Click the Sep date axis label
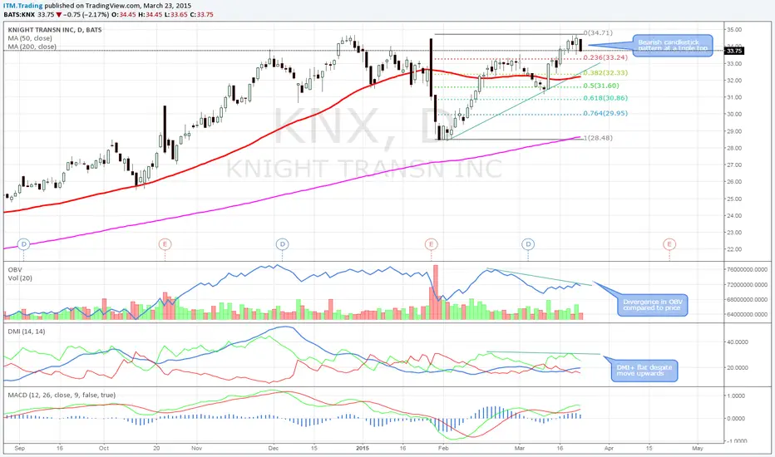The image size is (775, 457). [x=20, y=449]
